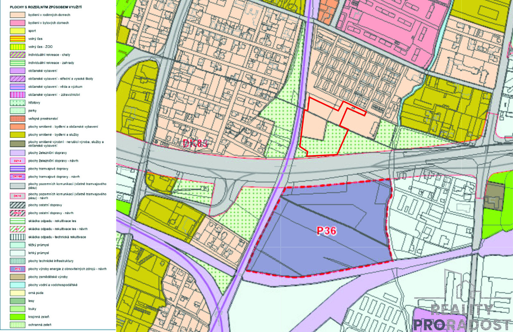Select the 'plochy vodní a vodohospodářské' swatch
This screenshot has width=513, height=332.
pyautogui.click(x=17, y=285)
